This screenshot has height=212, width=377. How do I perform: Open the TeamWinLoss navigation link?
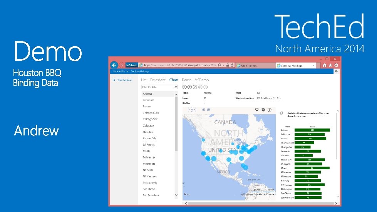[124, 80]
